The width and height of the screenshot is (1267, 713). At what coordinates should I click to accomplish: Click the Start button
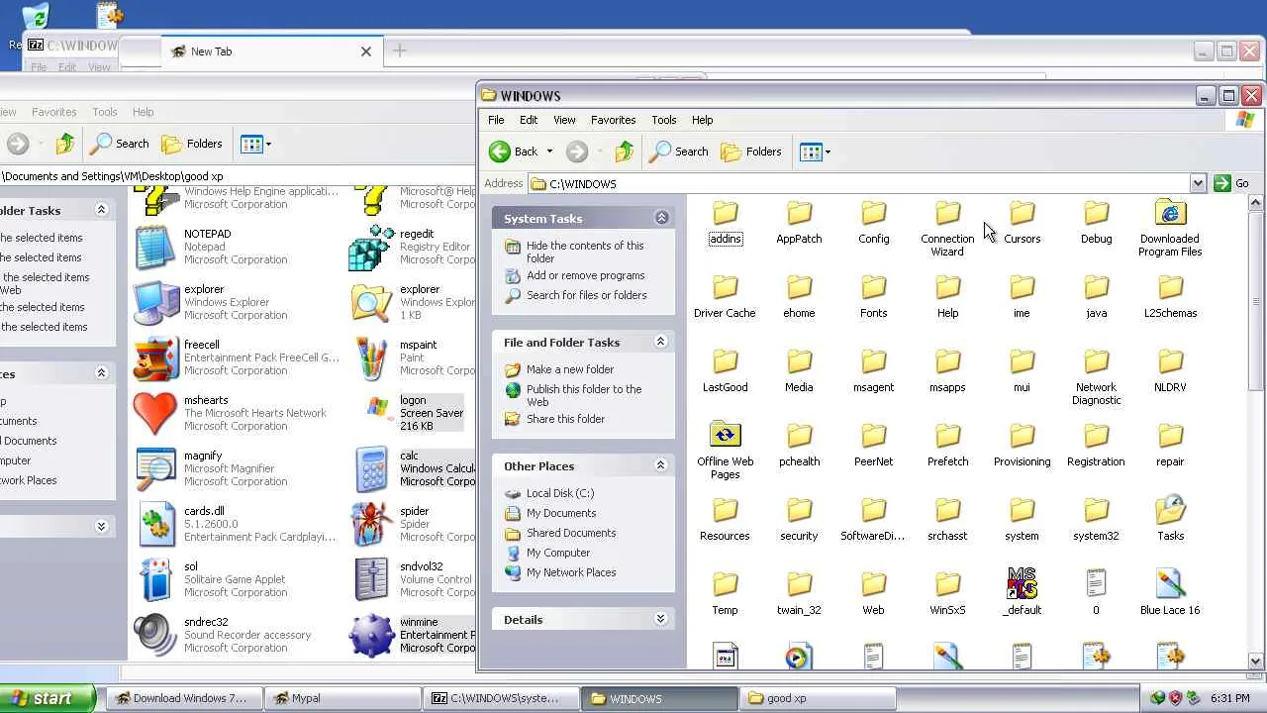point(48,698)
